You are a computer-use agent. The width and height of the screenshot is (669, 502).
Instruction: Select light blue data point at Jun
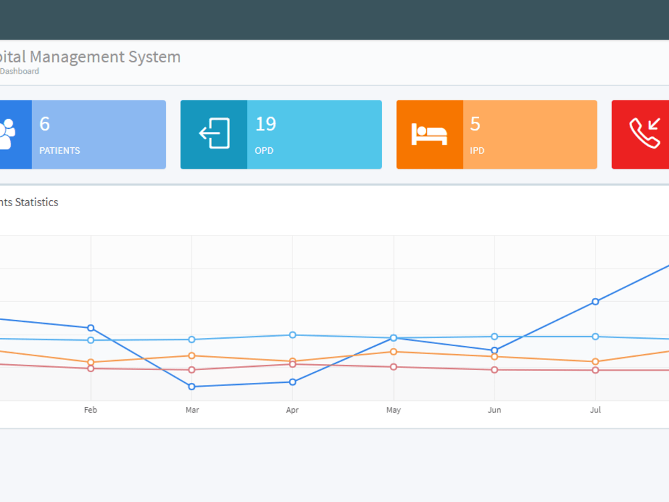coord(494,337)
